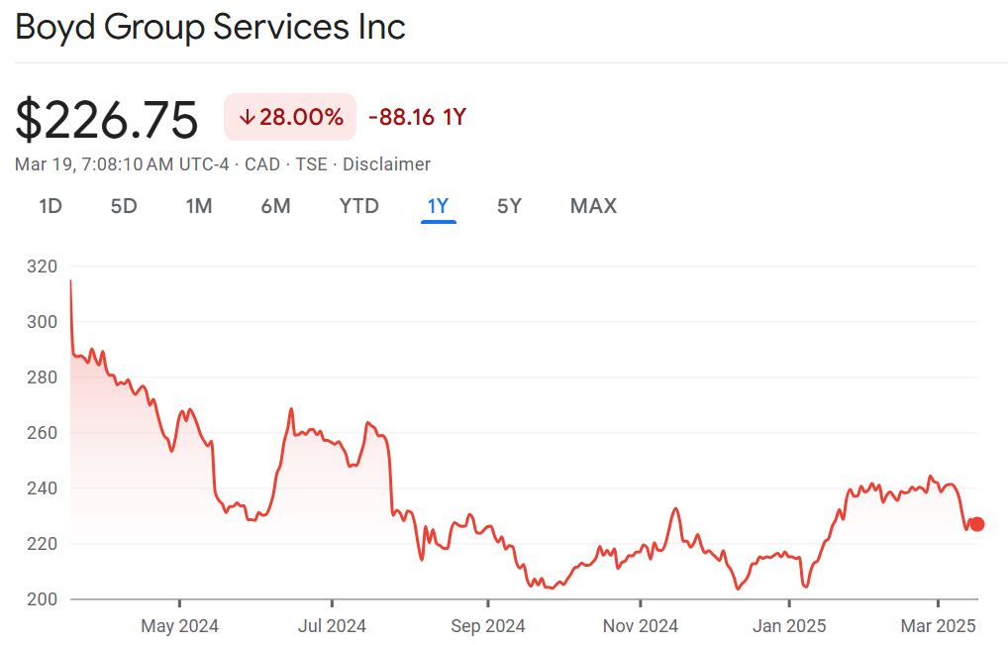Switch chart to 6M range

tap(275, 206)
